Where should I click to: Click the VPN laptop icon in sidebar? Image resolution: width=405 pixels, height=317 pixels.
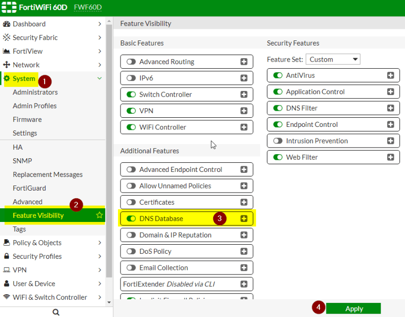point(7,270)
